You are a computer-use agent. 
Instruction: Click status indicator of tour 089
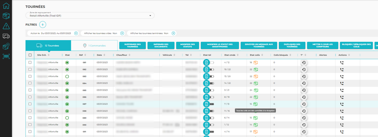[67, 118]
